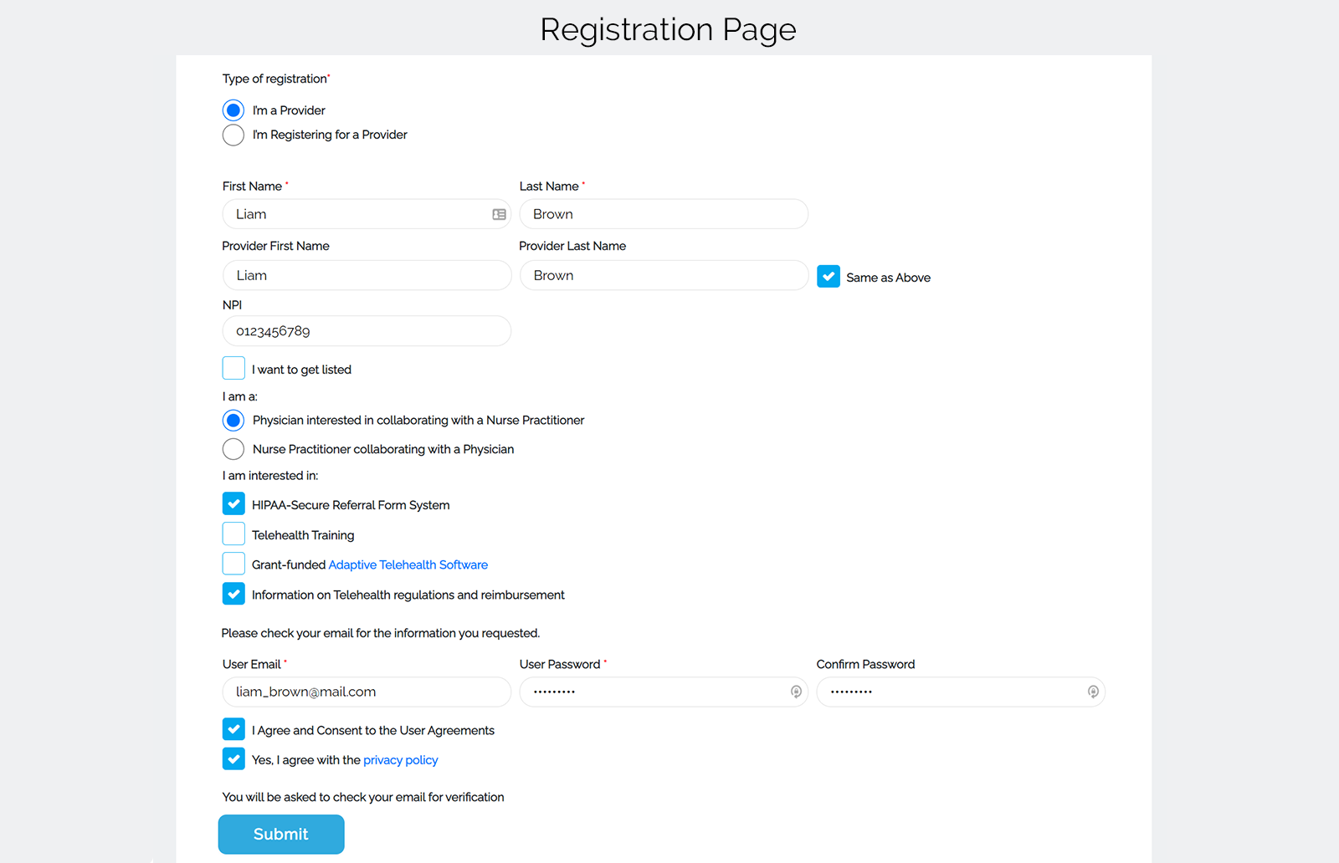Enable the "I want to get listed" checkbox
Screen dimensions: 1339x863
(233, 369)
